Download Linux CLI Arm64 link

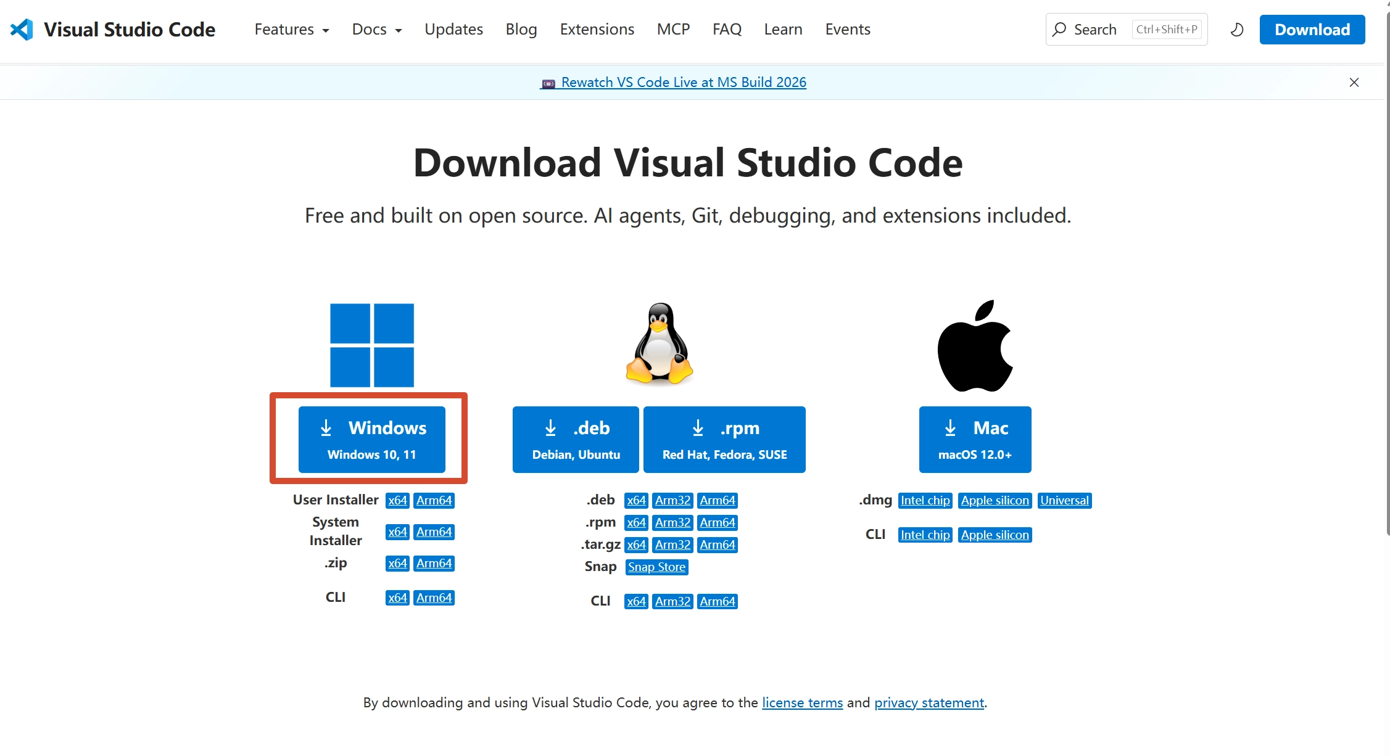coord(718,602)
